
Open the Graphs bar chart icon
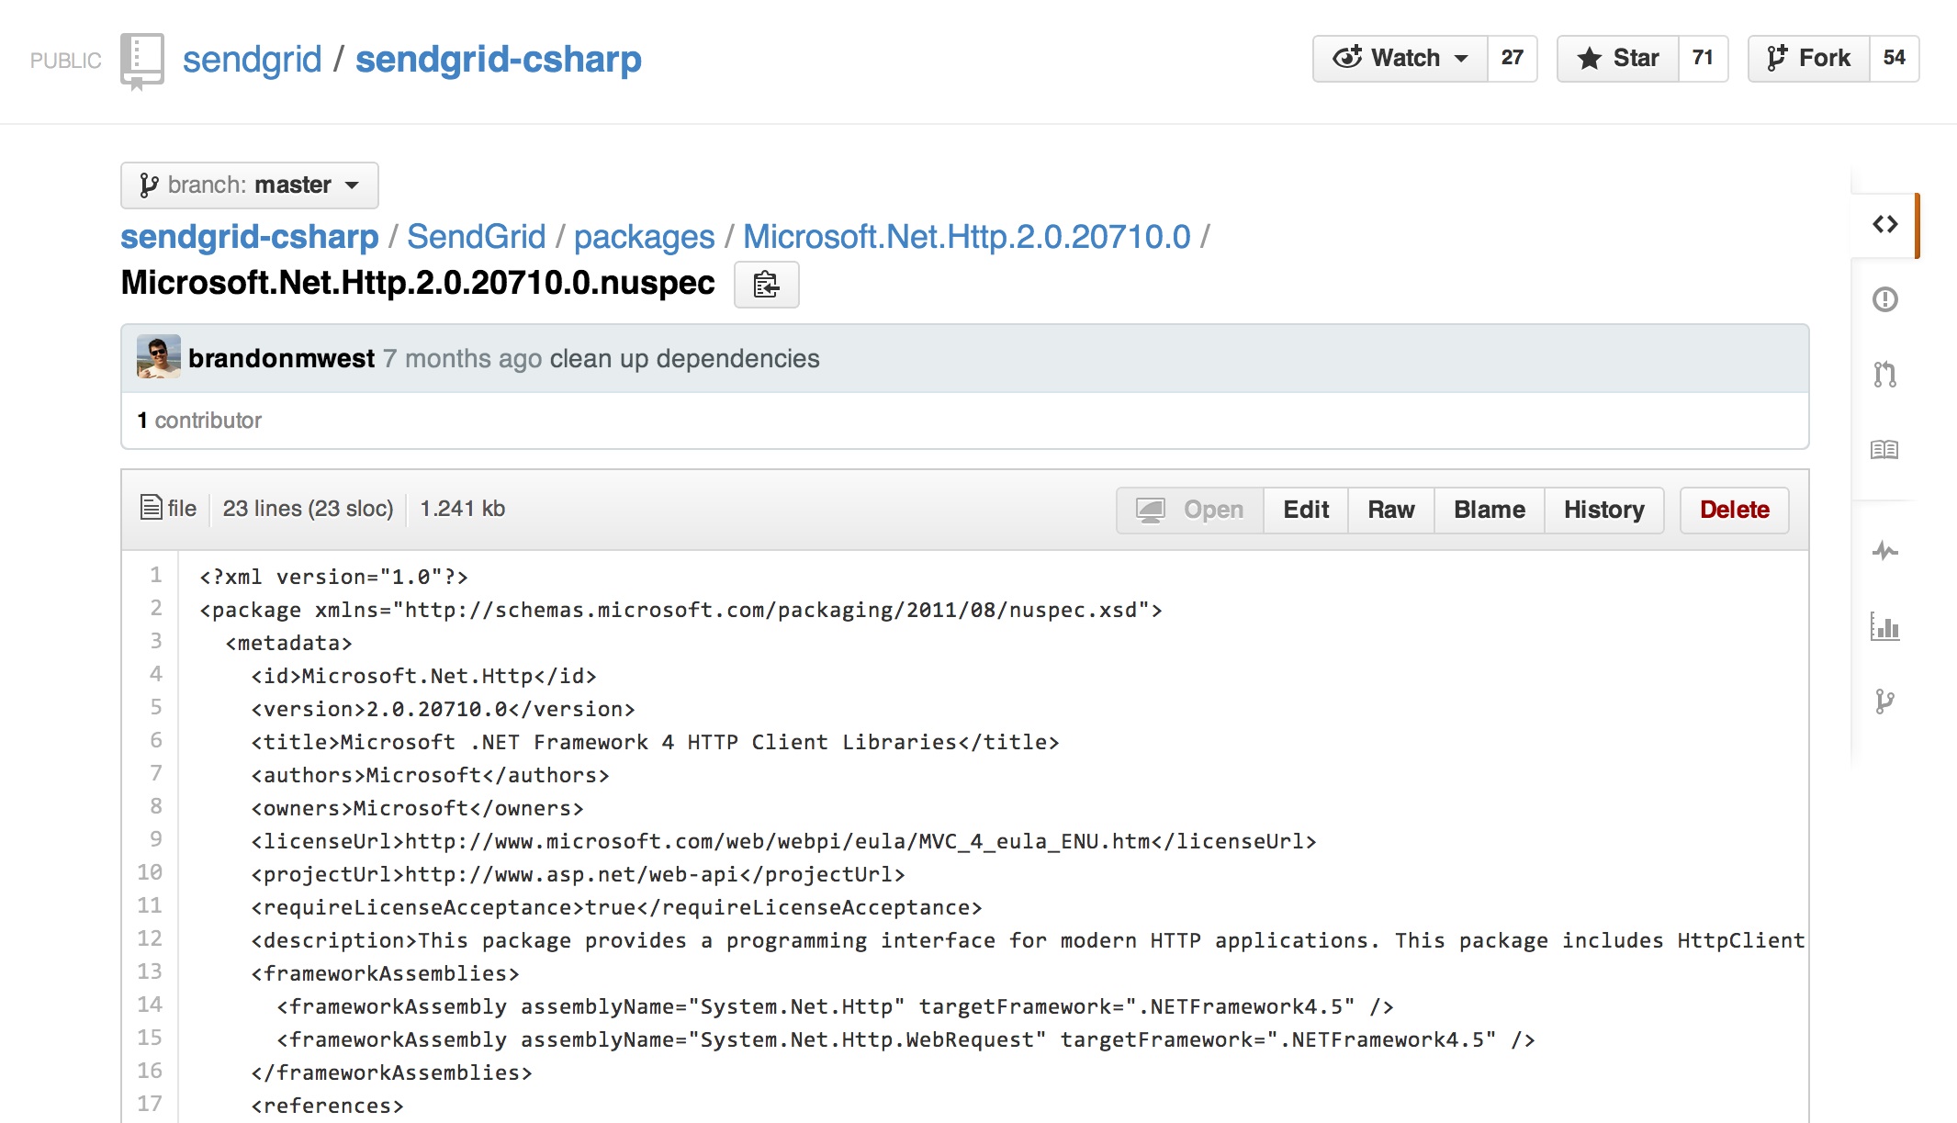[1884, 626]
